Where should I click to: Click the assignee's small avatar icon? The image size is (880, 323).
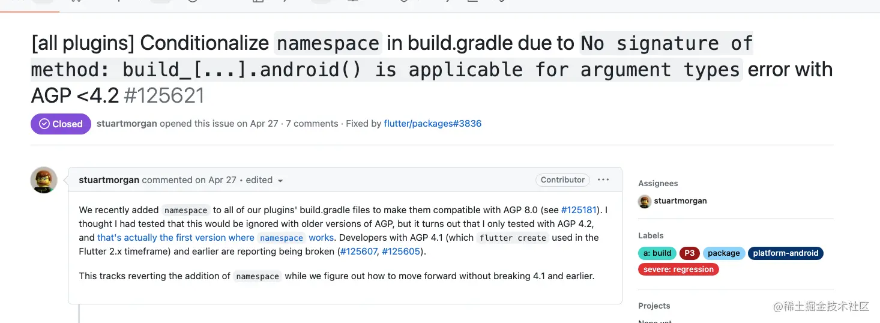645,201
